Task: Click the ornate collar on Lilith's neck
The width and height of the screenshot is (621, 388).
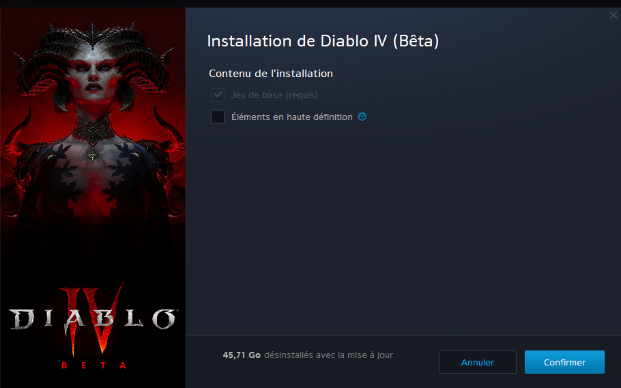Action: click(93, 128)
